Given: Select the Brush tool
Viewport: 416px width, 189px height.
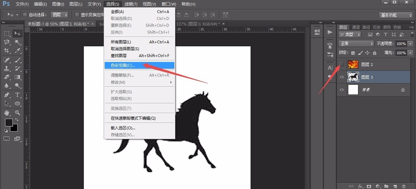Looking at the screenshot, I should click(18, 60).
